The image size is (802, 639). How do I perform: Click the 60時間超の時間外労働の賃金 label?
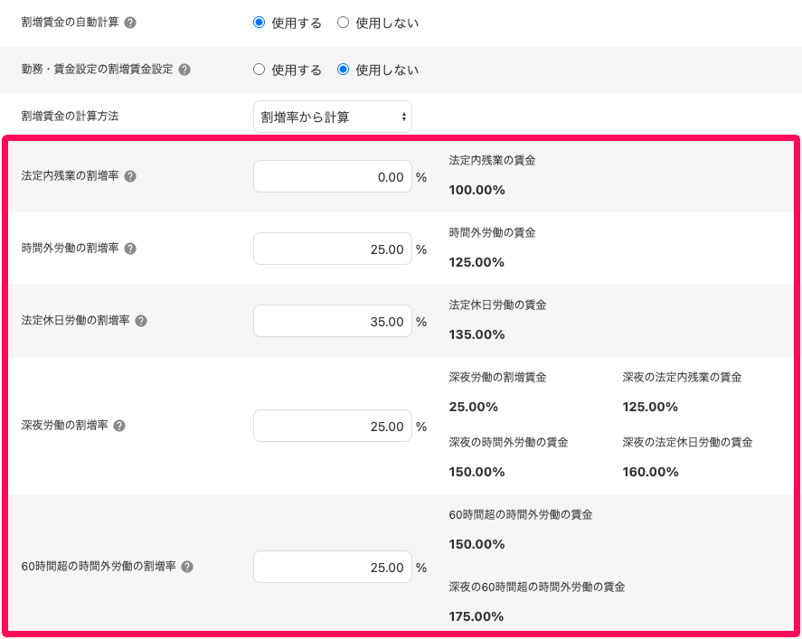point(521,515)
